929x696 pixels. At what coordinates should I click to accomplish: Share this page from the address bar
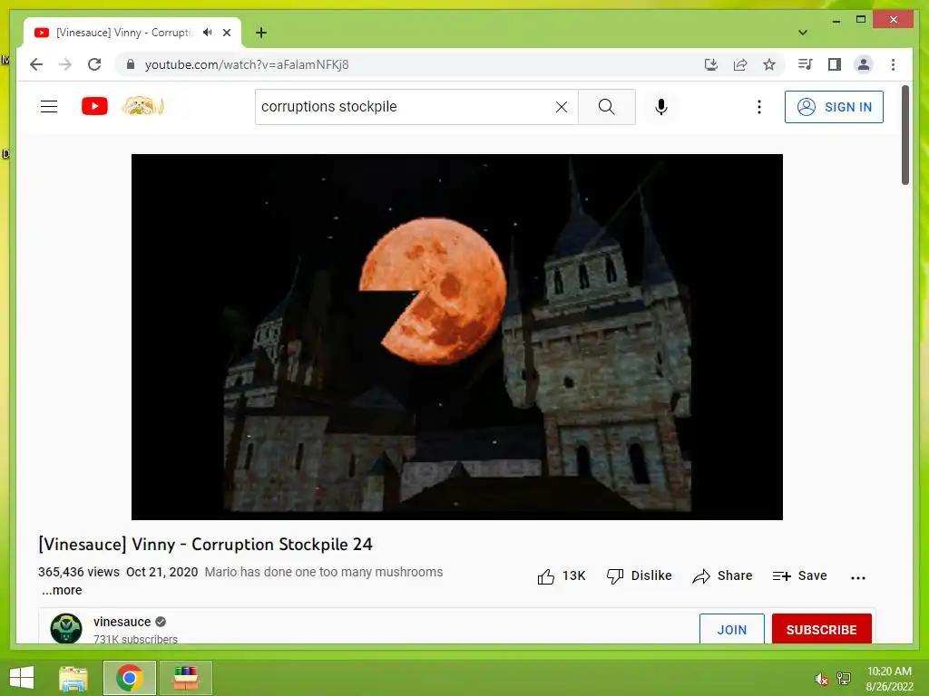click(740, 64)
